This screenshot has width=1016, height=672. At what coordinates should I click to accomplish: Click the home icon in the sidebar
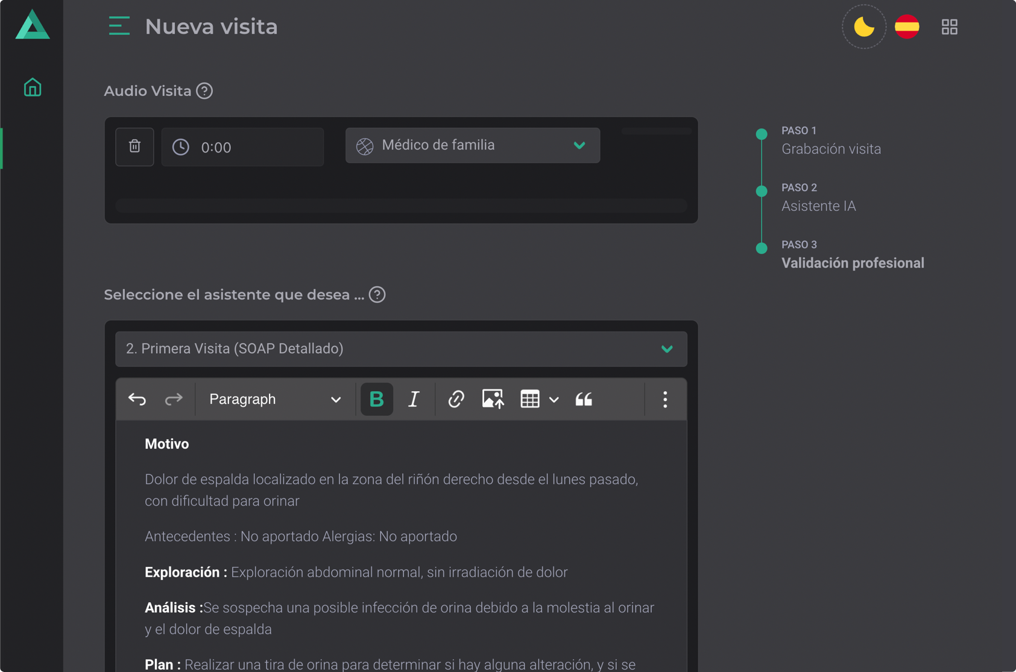[x=33, y=88]
